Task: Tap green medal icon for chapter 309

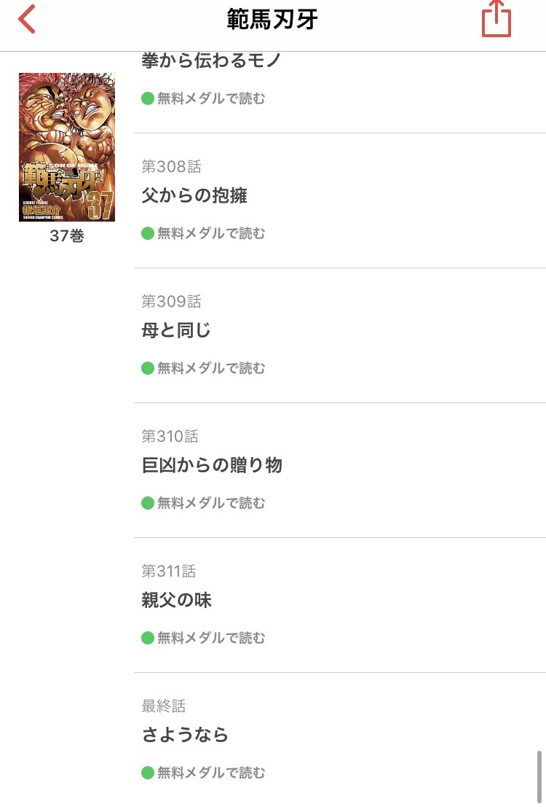Action: tap(148, 368)
